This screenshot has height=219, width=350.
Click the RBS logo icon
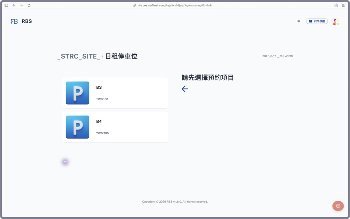click(14, 21)
